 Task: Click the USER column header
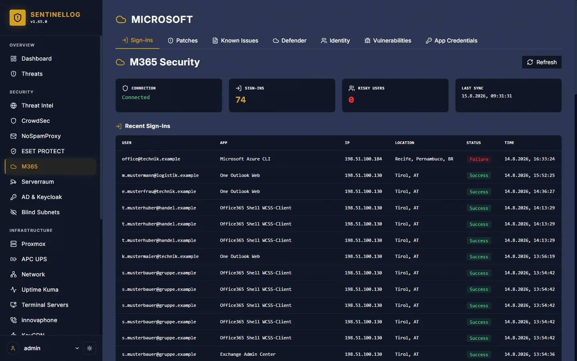pyautogui.click(x=127, y=143)
